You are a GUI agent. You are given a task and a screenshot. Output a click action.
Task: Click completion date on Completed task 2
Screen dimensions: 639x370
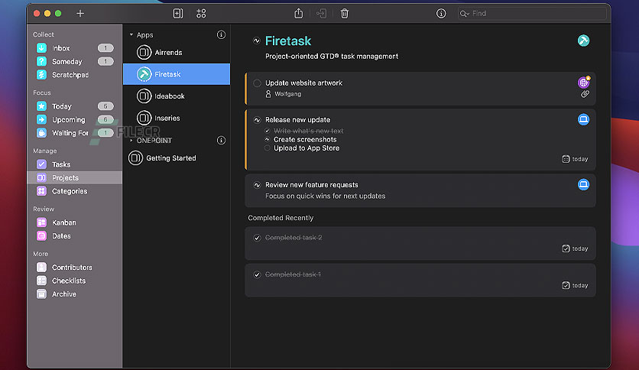(575, 248)
